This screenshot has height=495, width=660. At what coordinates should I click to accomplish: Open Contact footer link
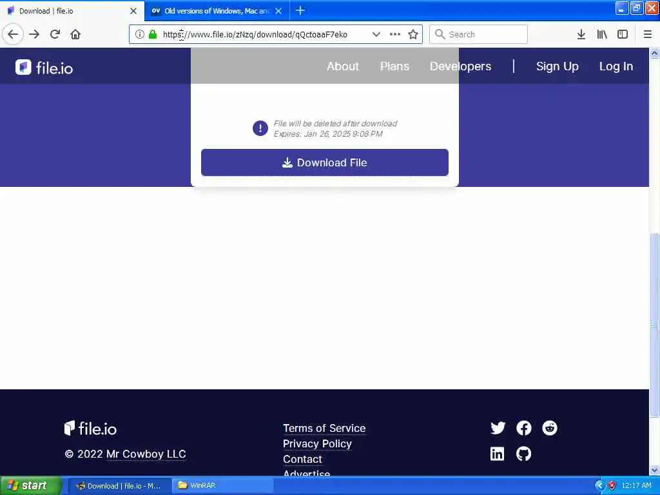(302, 459)
